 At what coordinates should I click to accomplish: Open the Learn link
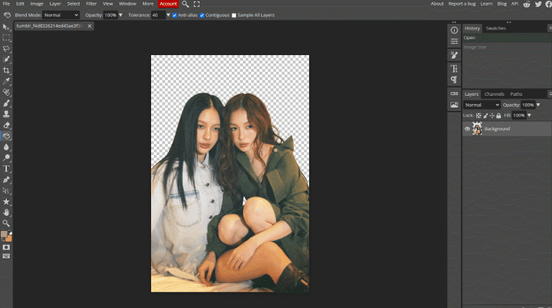pos(486,4)
